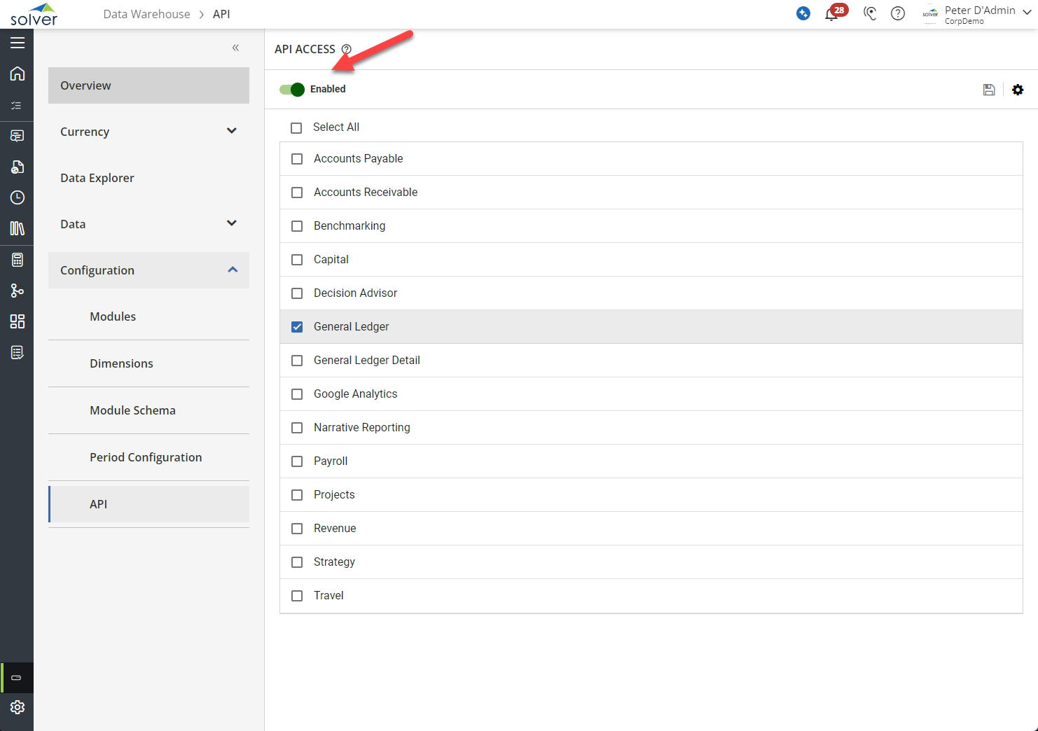Open the hamburger menu icon
The height and width of the screenshot is (731, 1038).
(18, 43)
